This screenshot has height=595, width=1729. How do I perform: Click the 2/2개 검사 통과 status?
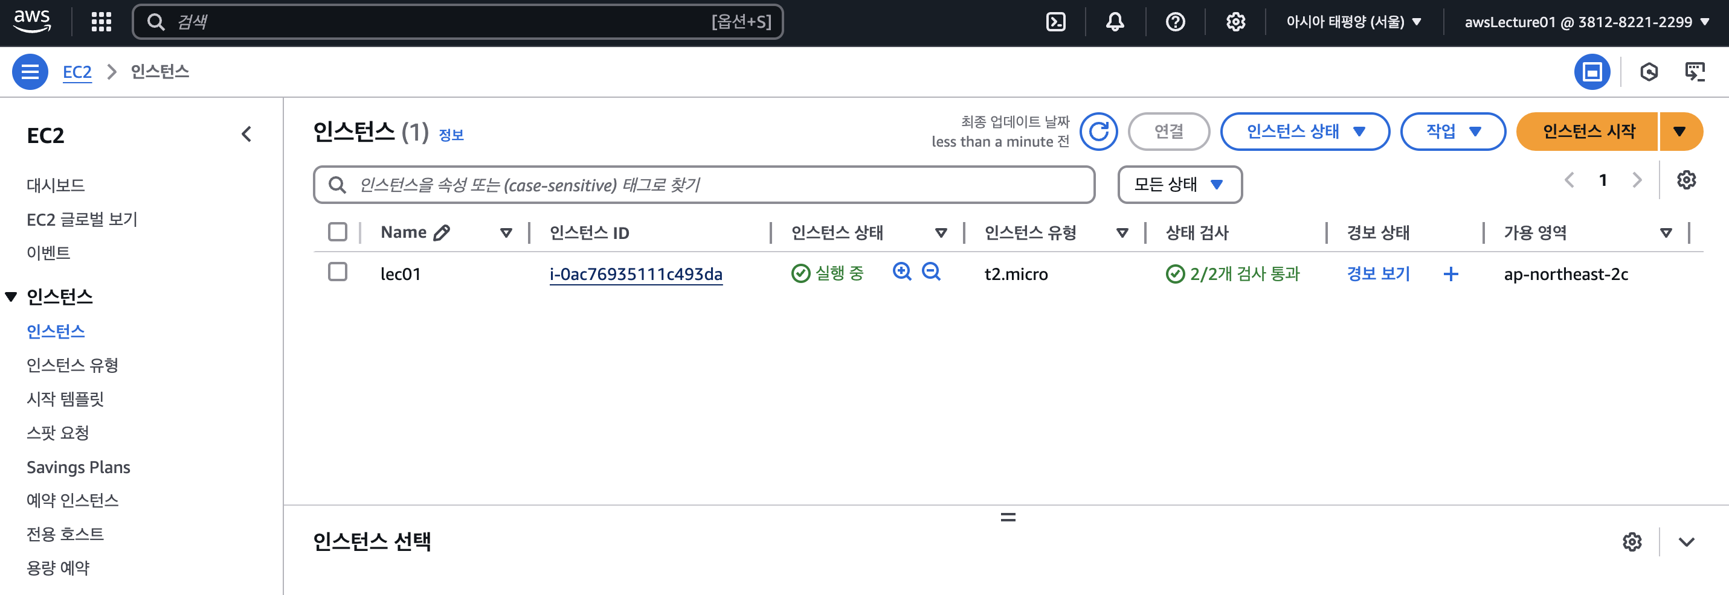pyautogui.click(x=1233, y=274)
